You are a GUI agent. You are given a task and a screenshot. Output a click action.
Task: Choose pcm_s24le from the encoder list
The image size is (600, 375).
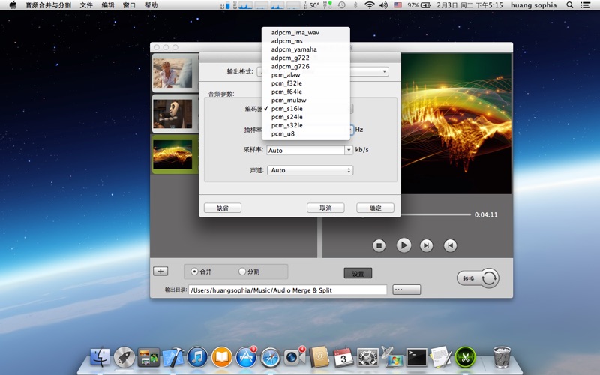[287, 117]
